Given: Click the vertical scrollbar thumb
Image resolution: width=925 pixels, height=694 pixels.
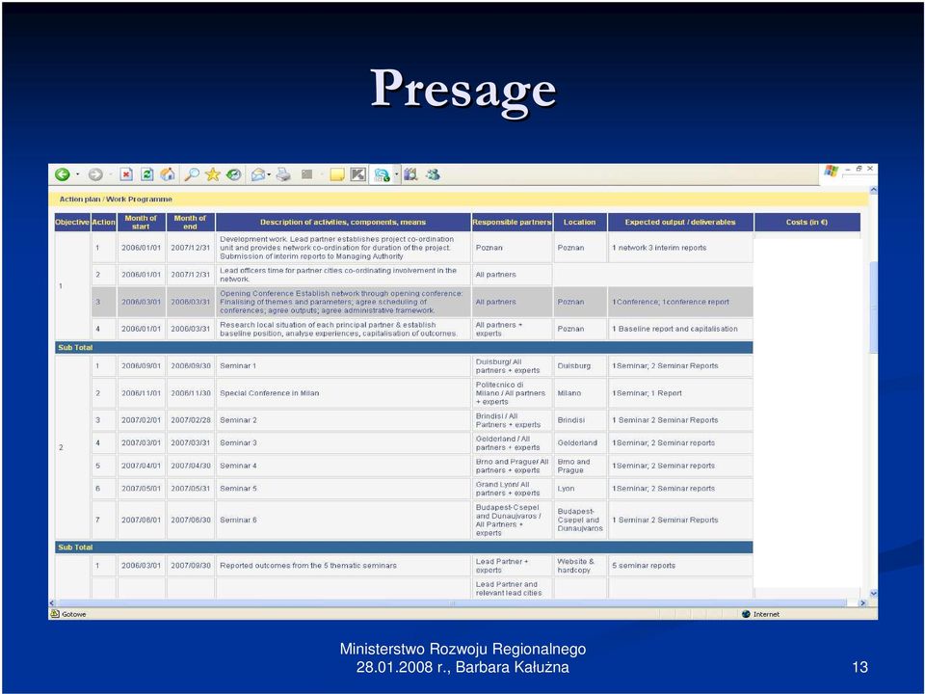Looking at the screenshot, I should (x=873, y=307).
